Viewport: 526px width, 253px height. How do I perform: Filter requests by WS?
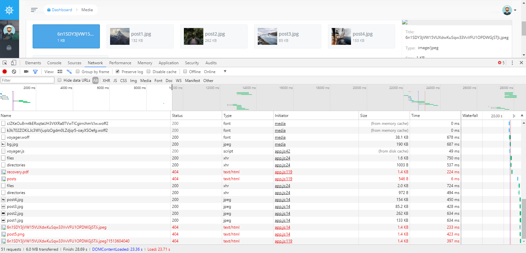pyautogui.click(x=179, y=80)
